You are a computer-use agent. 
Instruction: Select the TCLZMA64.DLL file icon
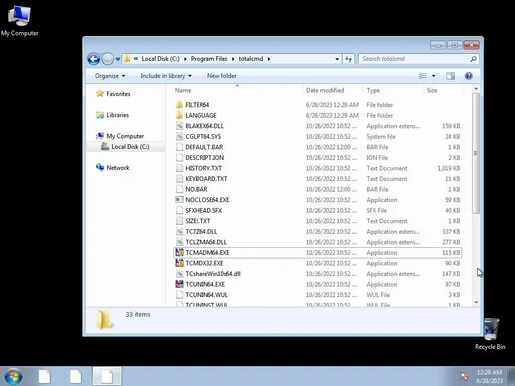(180, 242)
